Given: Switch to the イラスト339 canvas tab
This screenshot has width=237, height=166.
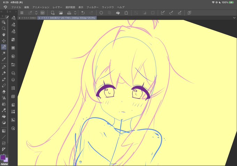Looking at the screenshot, I should pyautogui.click(x=28, y=18).
